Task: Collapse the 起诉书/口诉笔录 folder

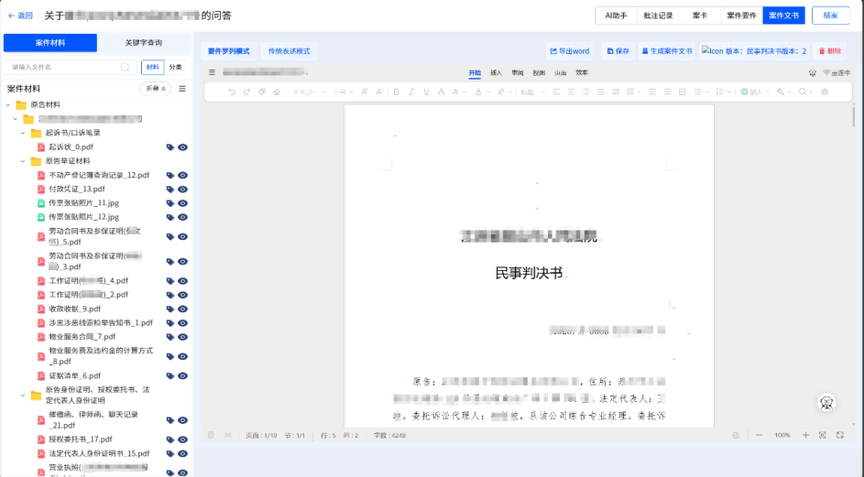Action: pos(23,133)
